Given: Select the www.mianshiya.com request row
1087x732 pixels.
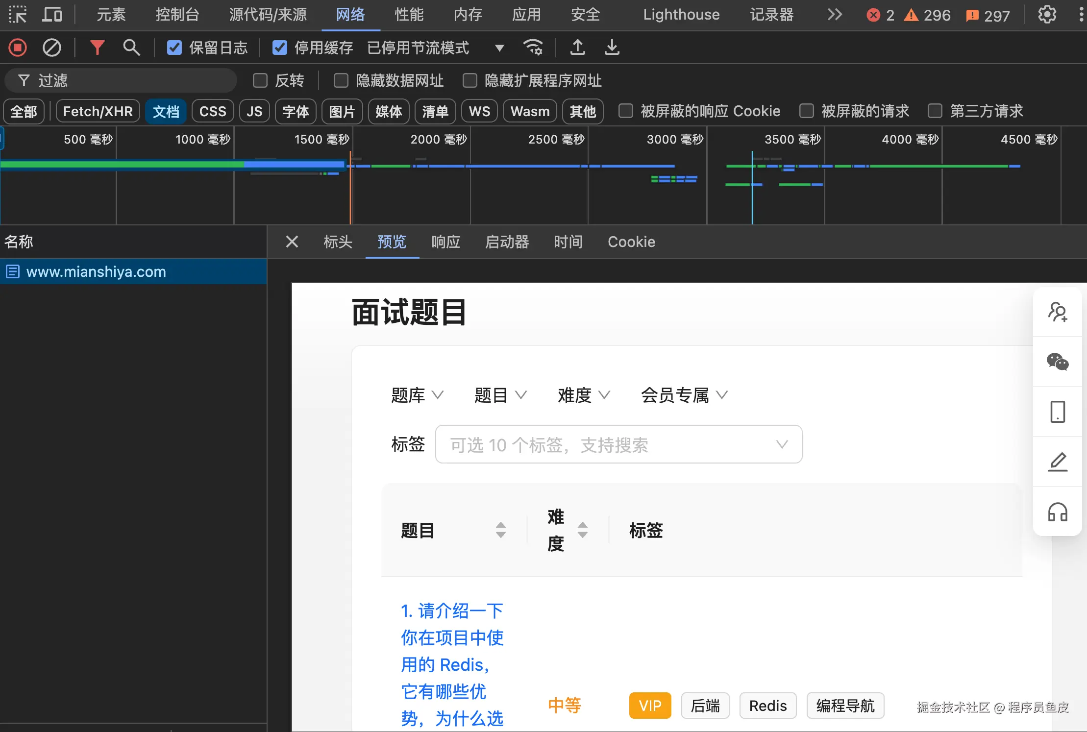Looking at the screenshot, I should click(96, 271).
